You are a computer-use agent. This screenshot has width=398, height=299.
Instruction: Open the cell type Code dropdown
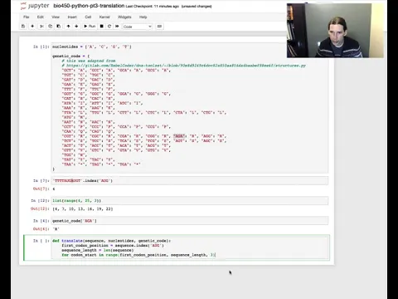[138, 27]
